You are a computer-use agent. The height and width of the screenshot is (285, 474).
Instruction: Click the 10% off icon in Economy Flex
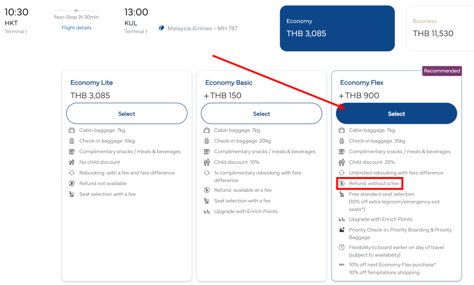(342, 265)
